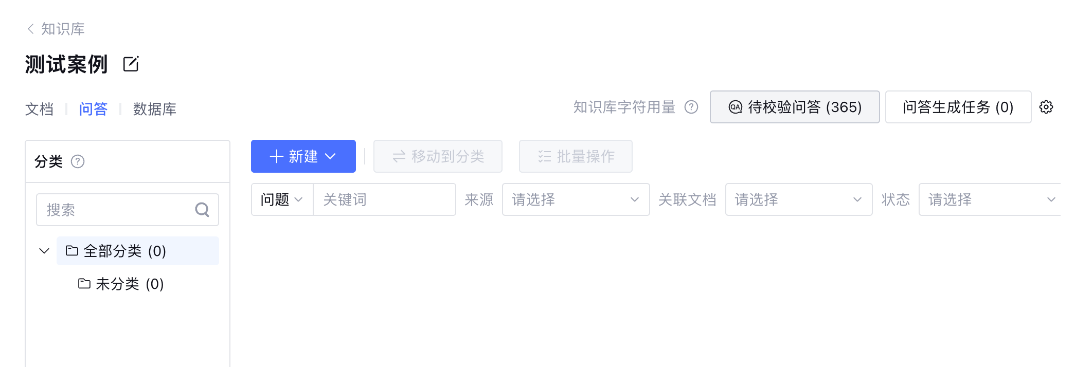Click the 关键词 input field
The width and height of the screenshot is (1075, 367).
click(x=384, y=199)
